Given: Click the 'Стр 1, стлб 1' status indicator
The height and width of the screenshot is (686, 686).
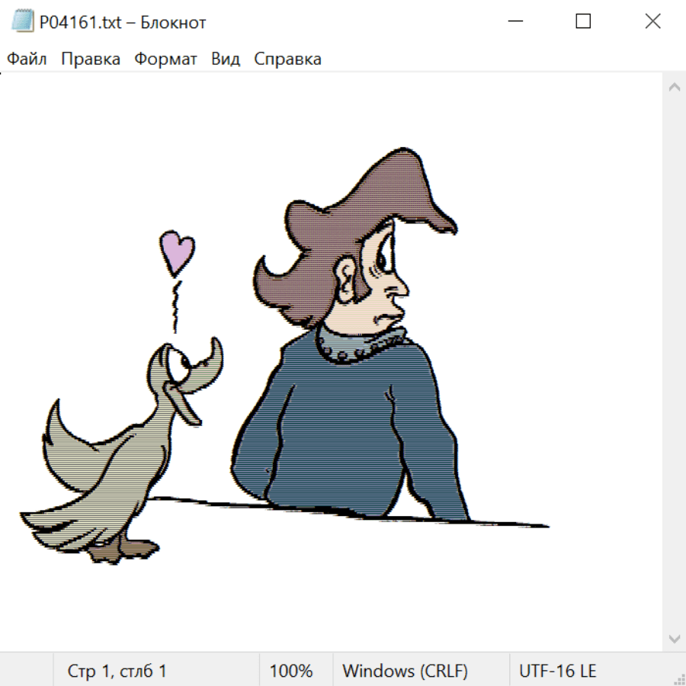Looking at the screenshot, I should [x=117, y=671].
